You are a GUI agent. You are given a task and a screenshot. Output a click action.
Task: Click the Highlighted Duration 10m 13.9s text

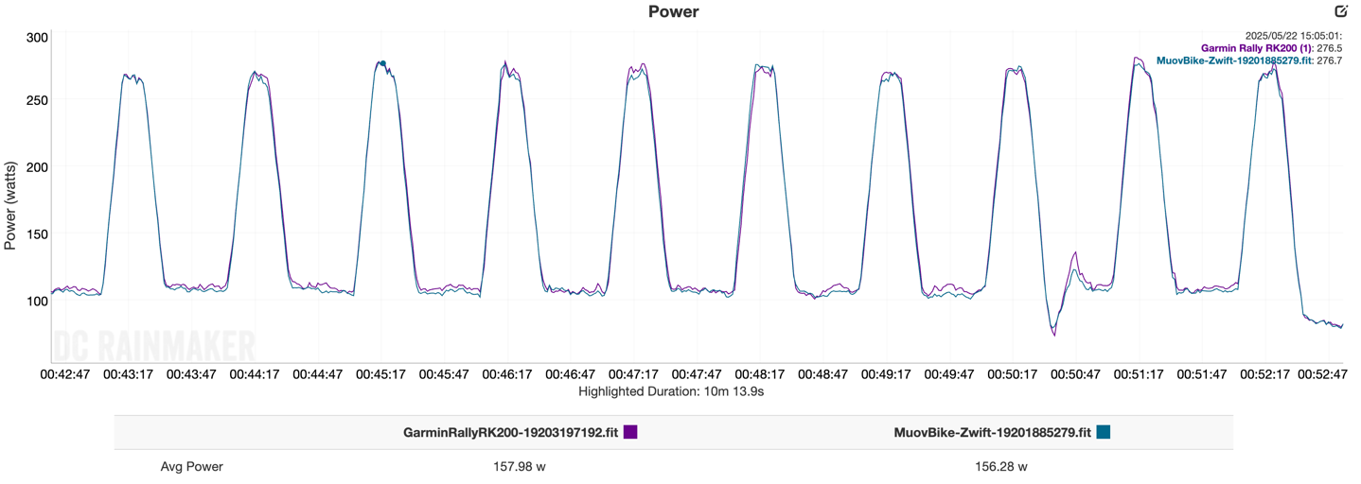pos(671,390)
